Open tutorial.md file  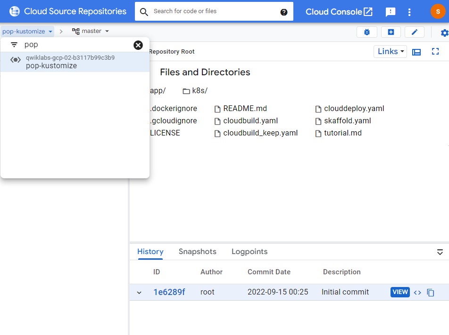tap(339, 133)
